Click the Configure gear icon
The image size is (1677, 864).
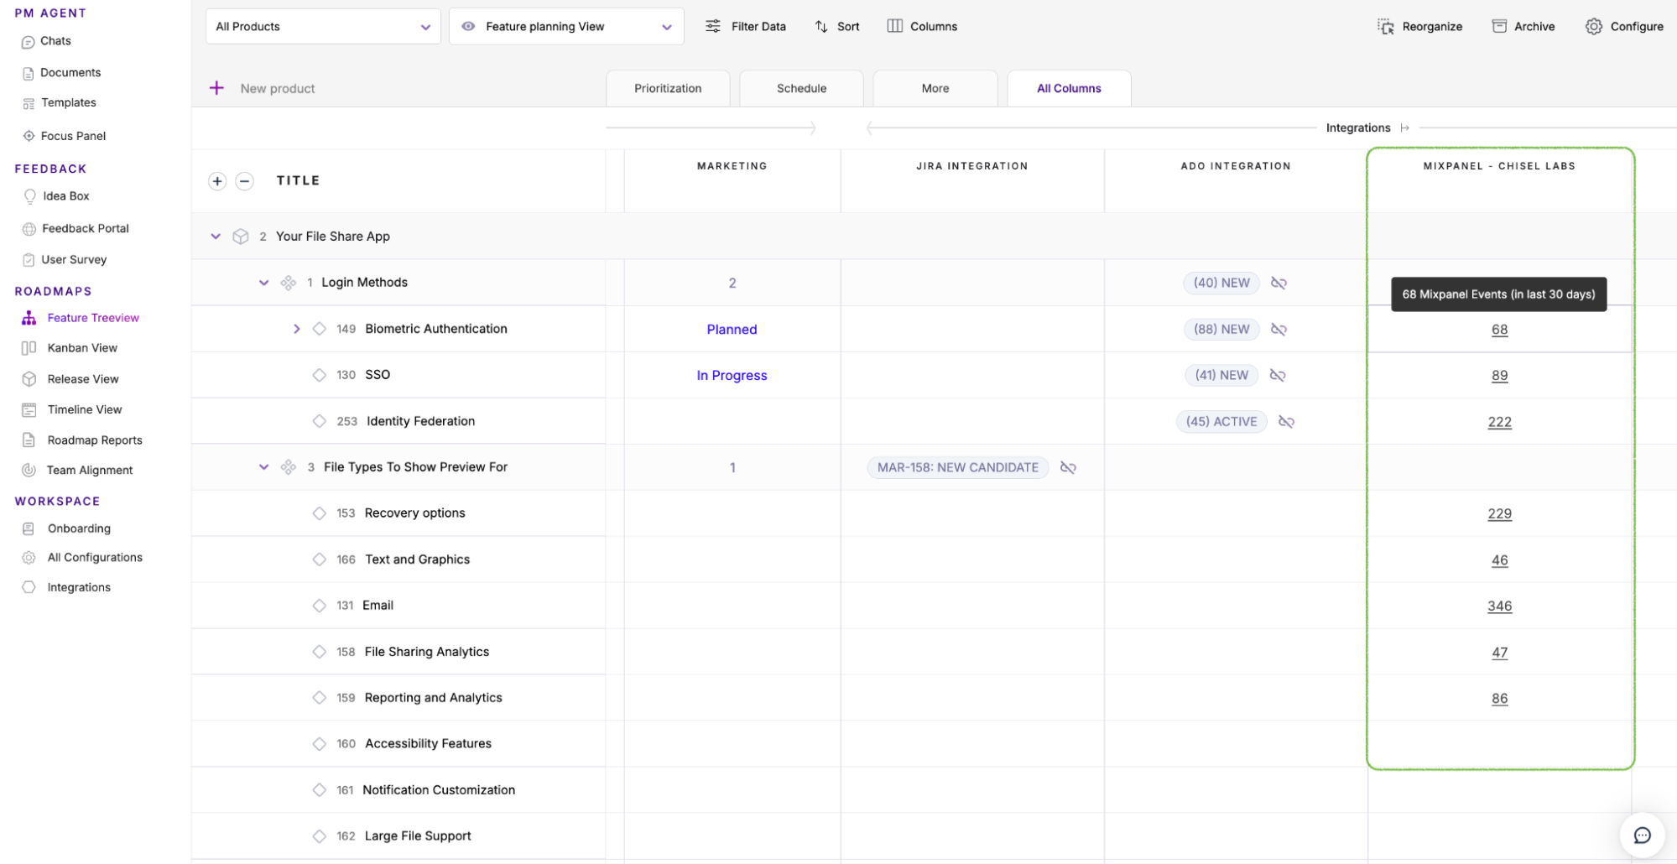(x=1593, y=27)
